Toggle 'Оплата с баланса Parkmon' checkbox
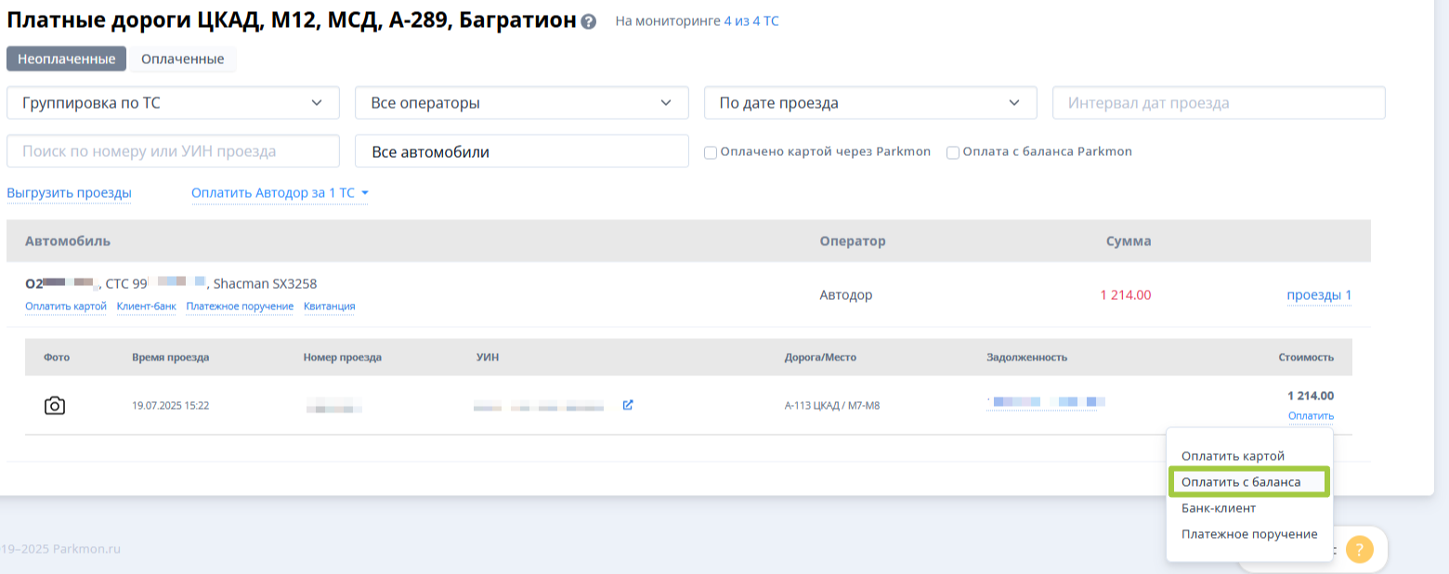 pos(952,152)
